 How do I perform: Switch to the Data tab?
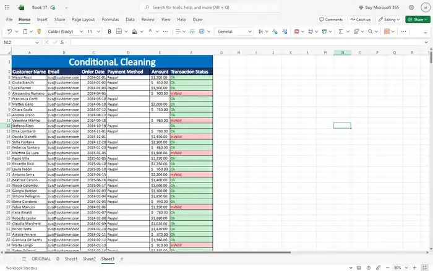130,20
